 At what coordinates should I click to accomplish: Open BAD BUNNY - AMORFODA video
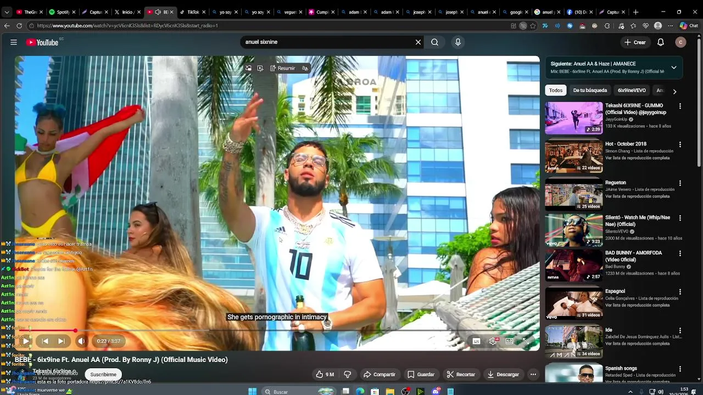(x=574, y=265)
